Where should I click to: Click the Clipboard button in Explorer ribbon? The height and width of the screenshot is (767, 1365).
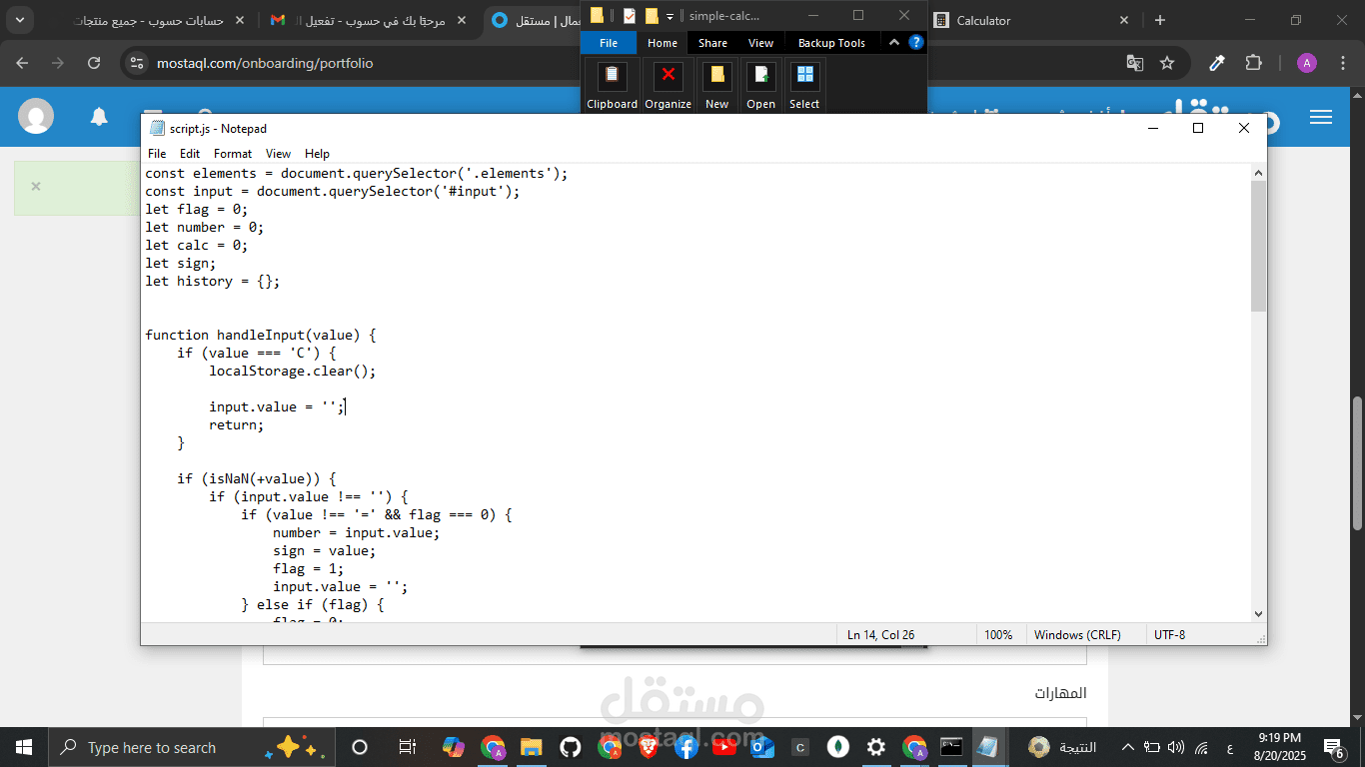point(612,85)
